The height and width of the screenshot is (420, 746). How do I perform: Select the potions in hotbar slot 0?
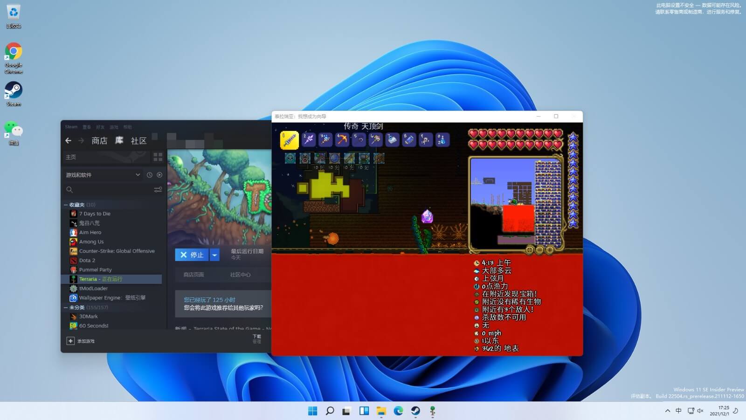click(442, 139)
